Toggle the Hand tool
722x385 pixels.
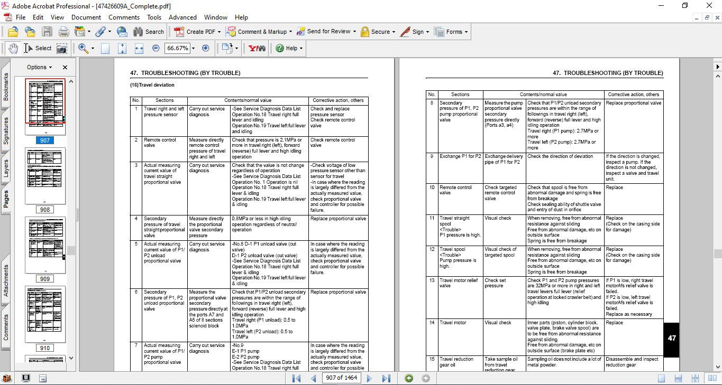click(13, 48)
